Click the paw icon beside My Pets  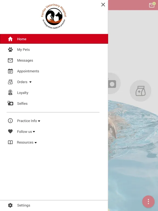click(10, 50)
